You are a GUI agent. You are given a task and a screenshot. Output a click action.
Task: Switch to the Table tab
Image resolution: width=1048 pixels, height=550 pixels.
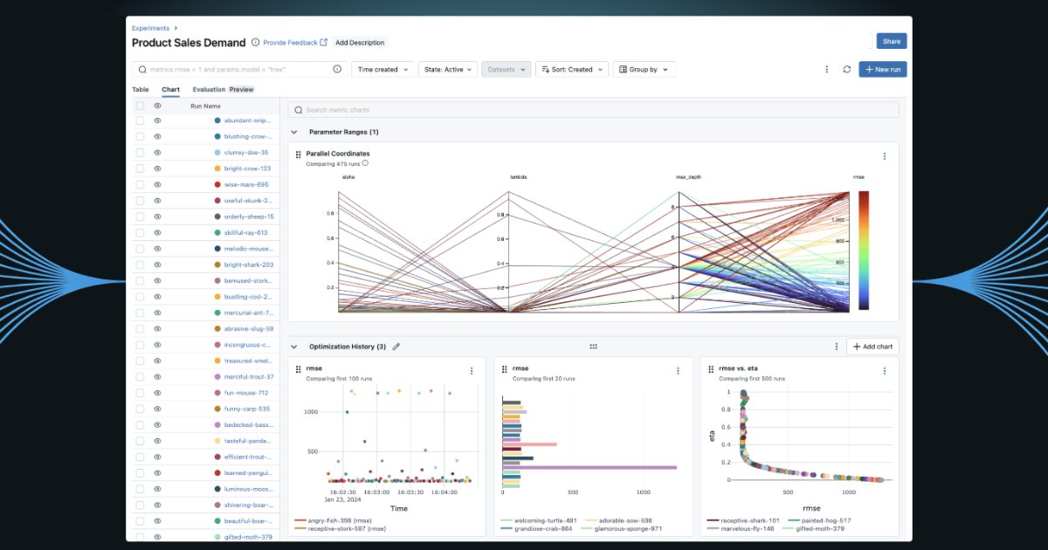(x=140, y=89)
